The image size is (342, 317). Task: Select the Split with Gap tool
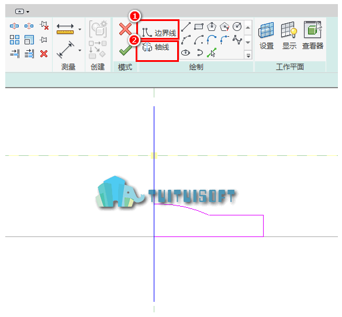click(x=29, y=26)
